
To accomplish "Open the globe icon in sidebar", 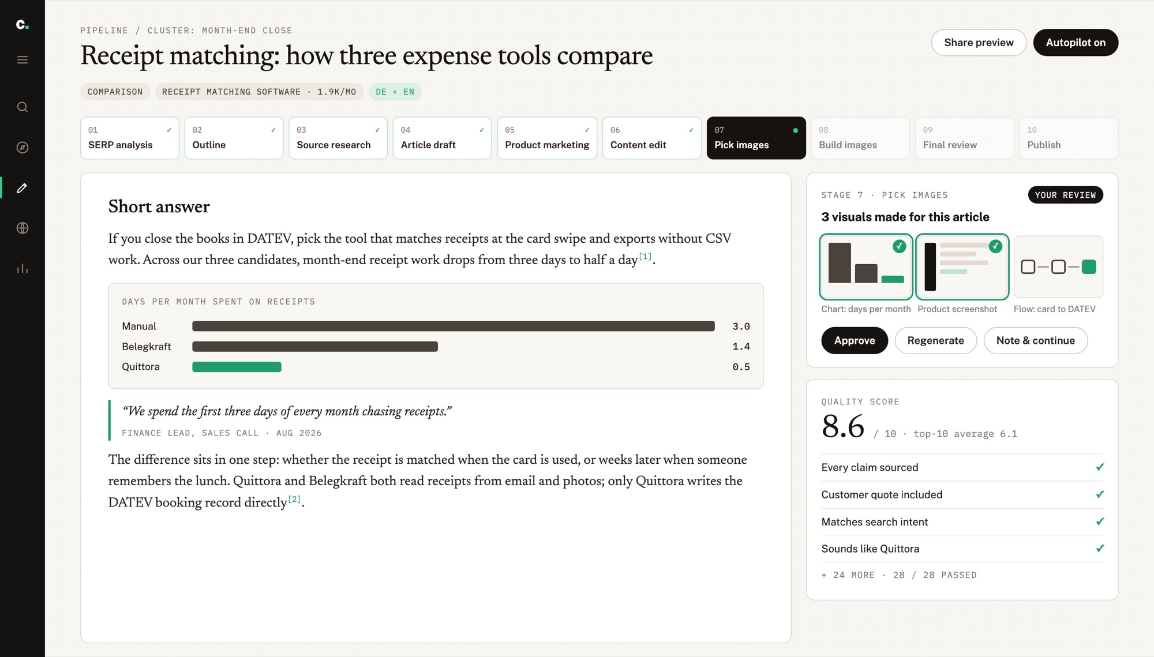I will (23, 228).
